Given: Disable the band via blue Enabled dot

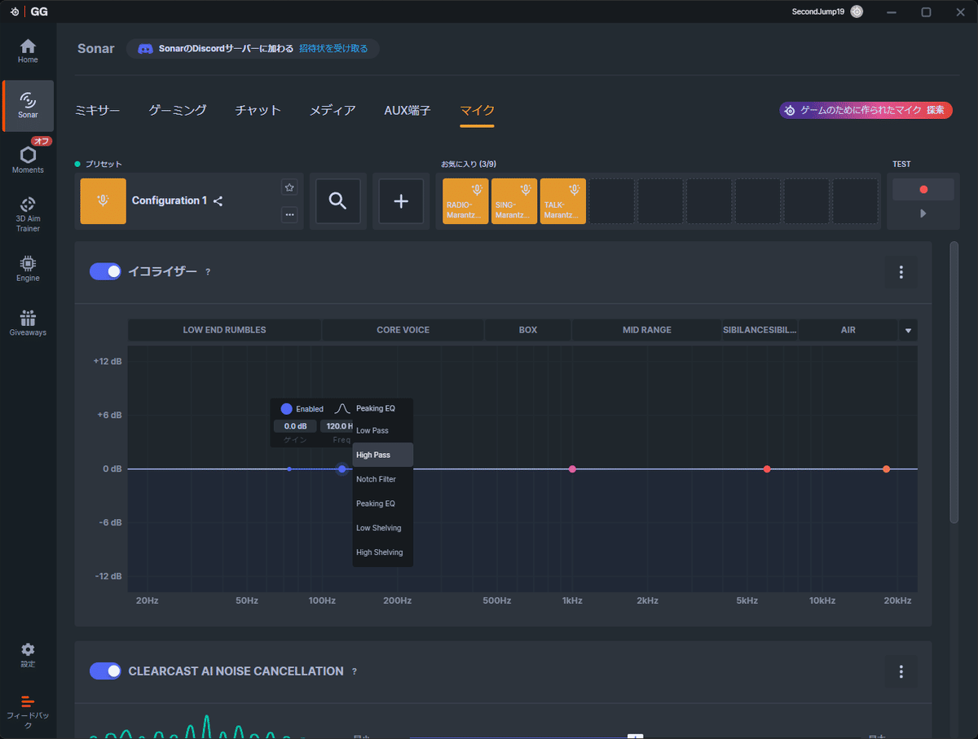Looking at the screenshot, I should 286,408.
